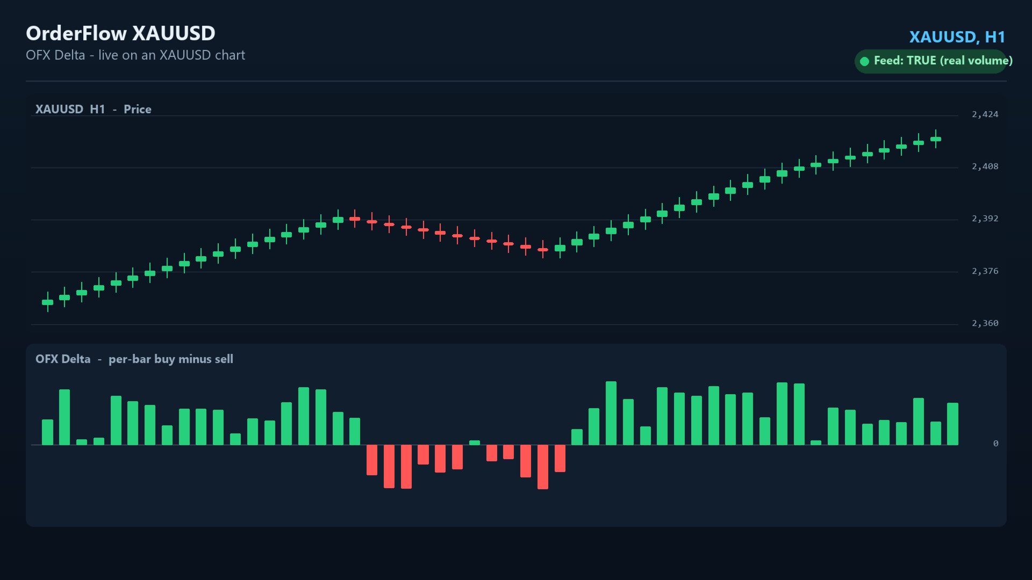Click the tallest green delta bar
The width and height of the screenshot is (1032, 580).
point(611,413)
